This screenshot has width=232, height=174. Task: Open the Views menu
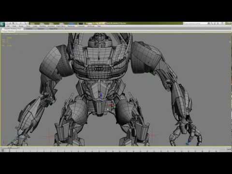point(28,26)
